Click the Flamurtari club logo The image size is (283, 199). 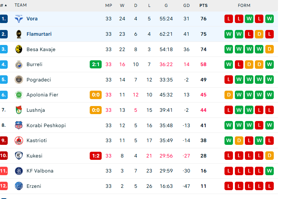[x=18, y=34]
